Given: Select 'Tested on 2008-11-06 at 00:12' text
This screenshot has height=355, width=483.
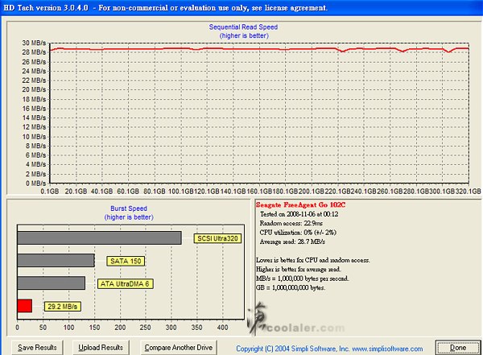Looking at the screenshot, I should [x=299, y=214].
